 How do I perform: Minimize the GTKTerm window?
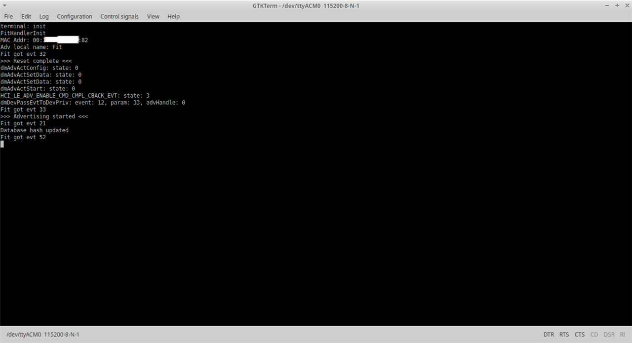[x=607, y=5]
